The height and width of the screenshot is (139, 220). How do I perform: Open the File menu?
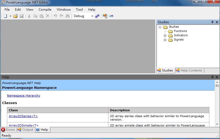tap(7, 10)
